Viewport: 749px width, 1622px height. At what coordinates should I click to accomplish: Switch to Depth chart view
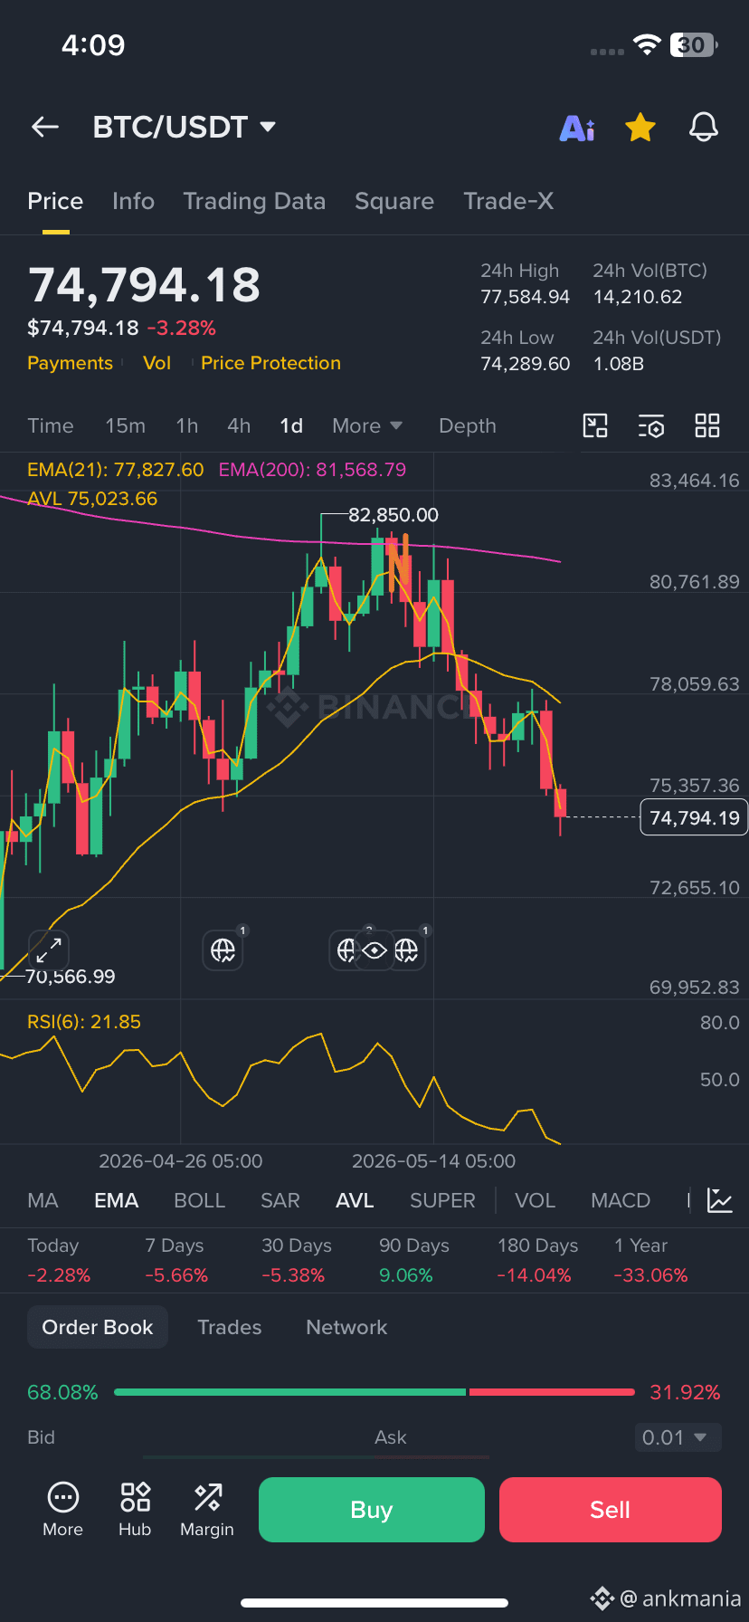(468, 425)
